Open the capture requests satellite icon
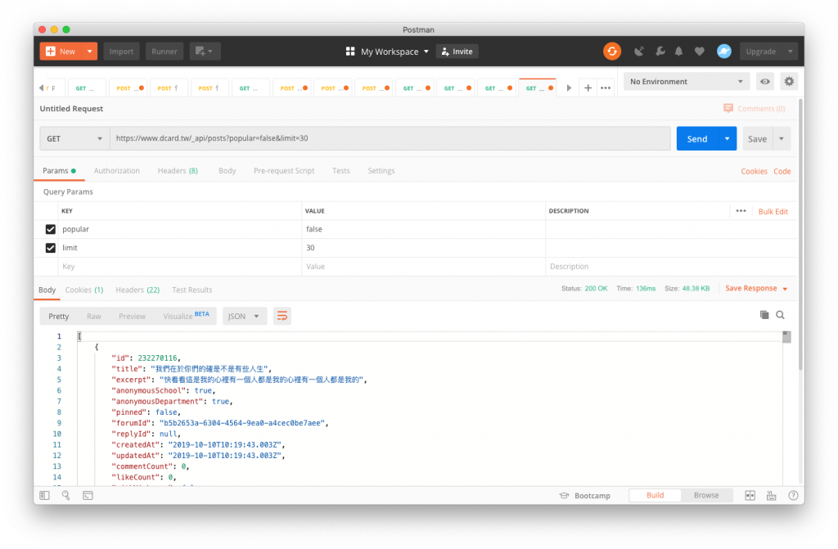Viewport: 838px width, 549px height. pyautogui.click(x=638, y=52)
